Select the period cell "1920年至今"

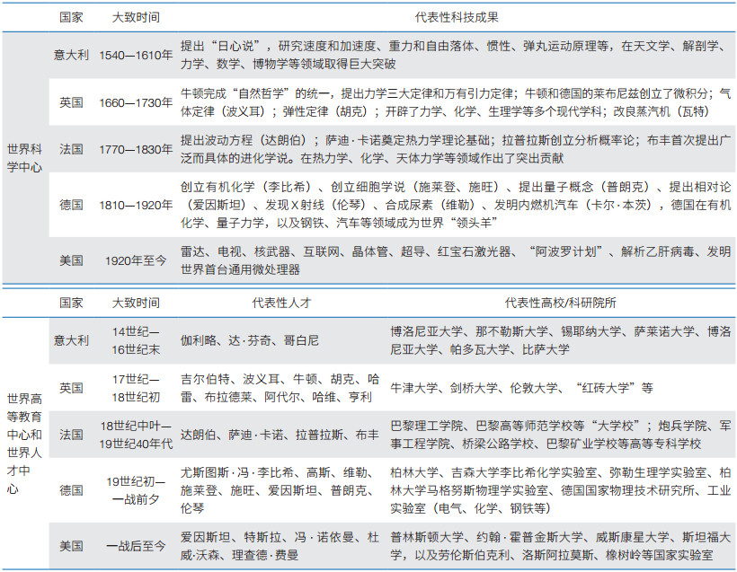136,260
